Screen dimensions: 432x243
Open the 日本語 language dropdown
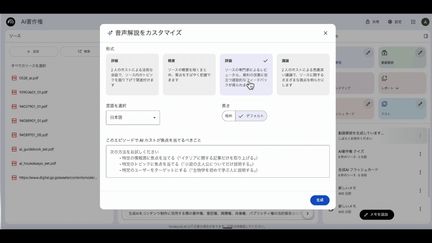tap(133, 118)
